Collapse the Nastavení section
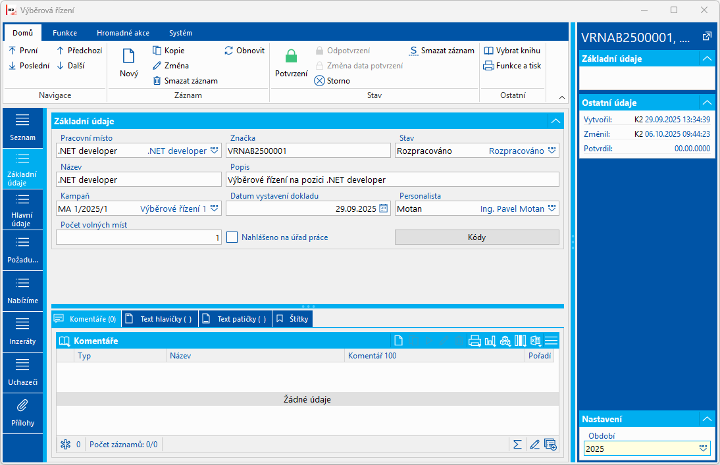This screenshot has height=465, width=720. coord(707,419)
